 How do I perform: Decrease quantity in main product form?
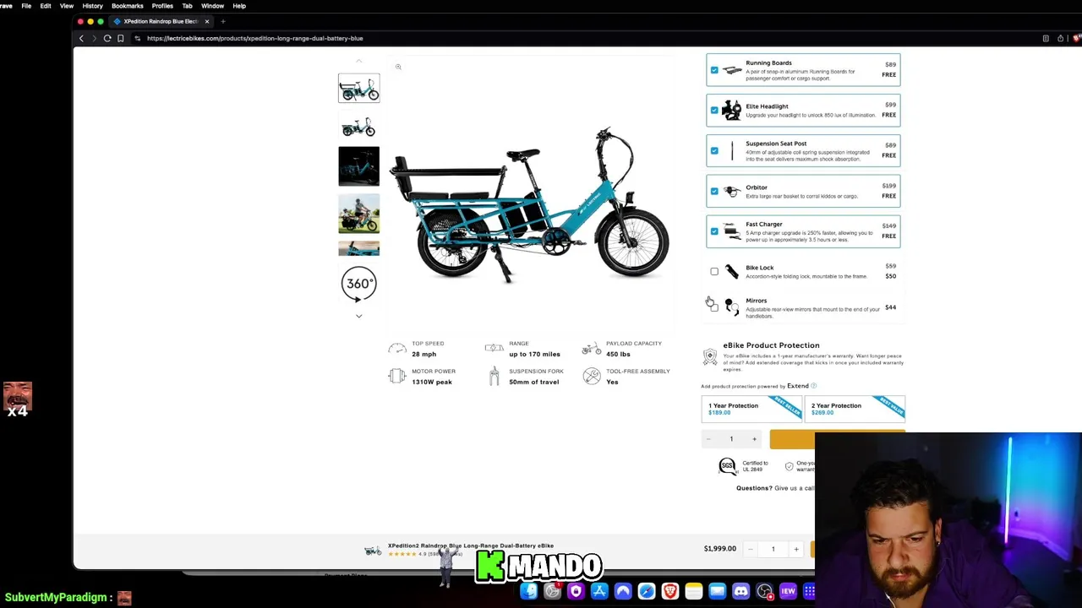[x=708, y=439]
